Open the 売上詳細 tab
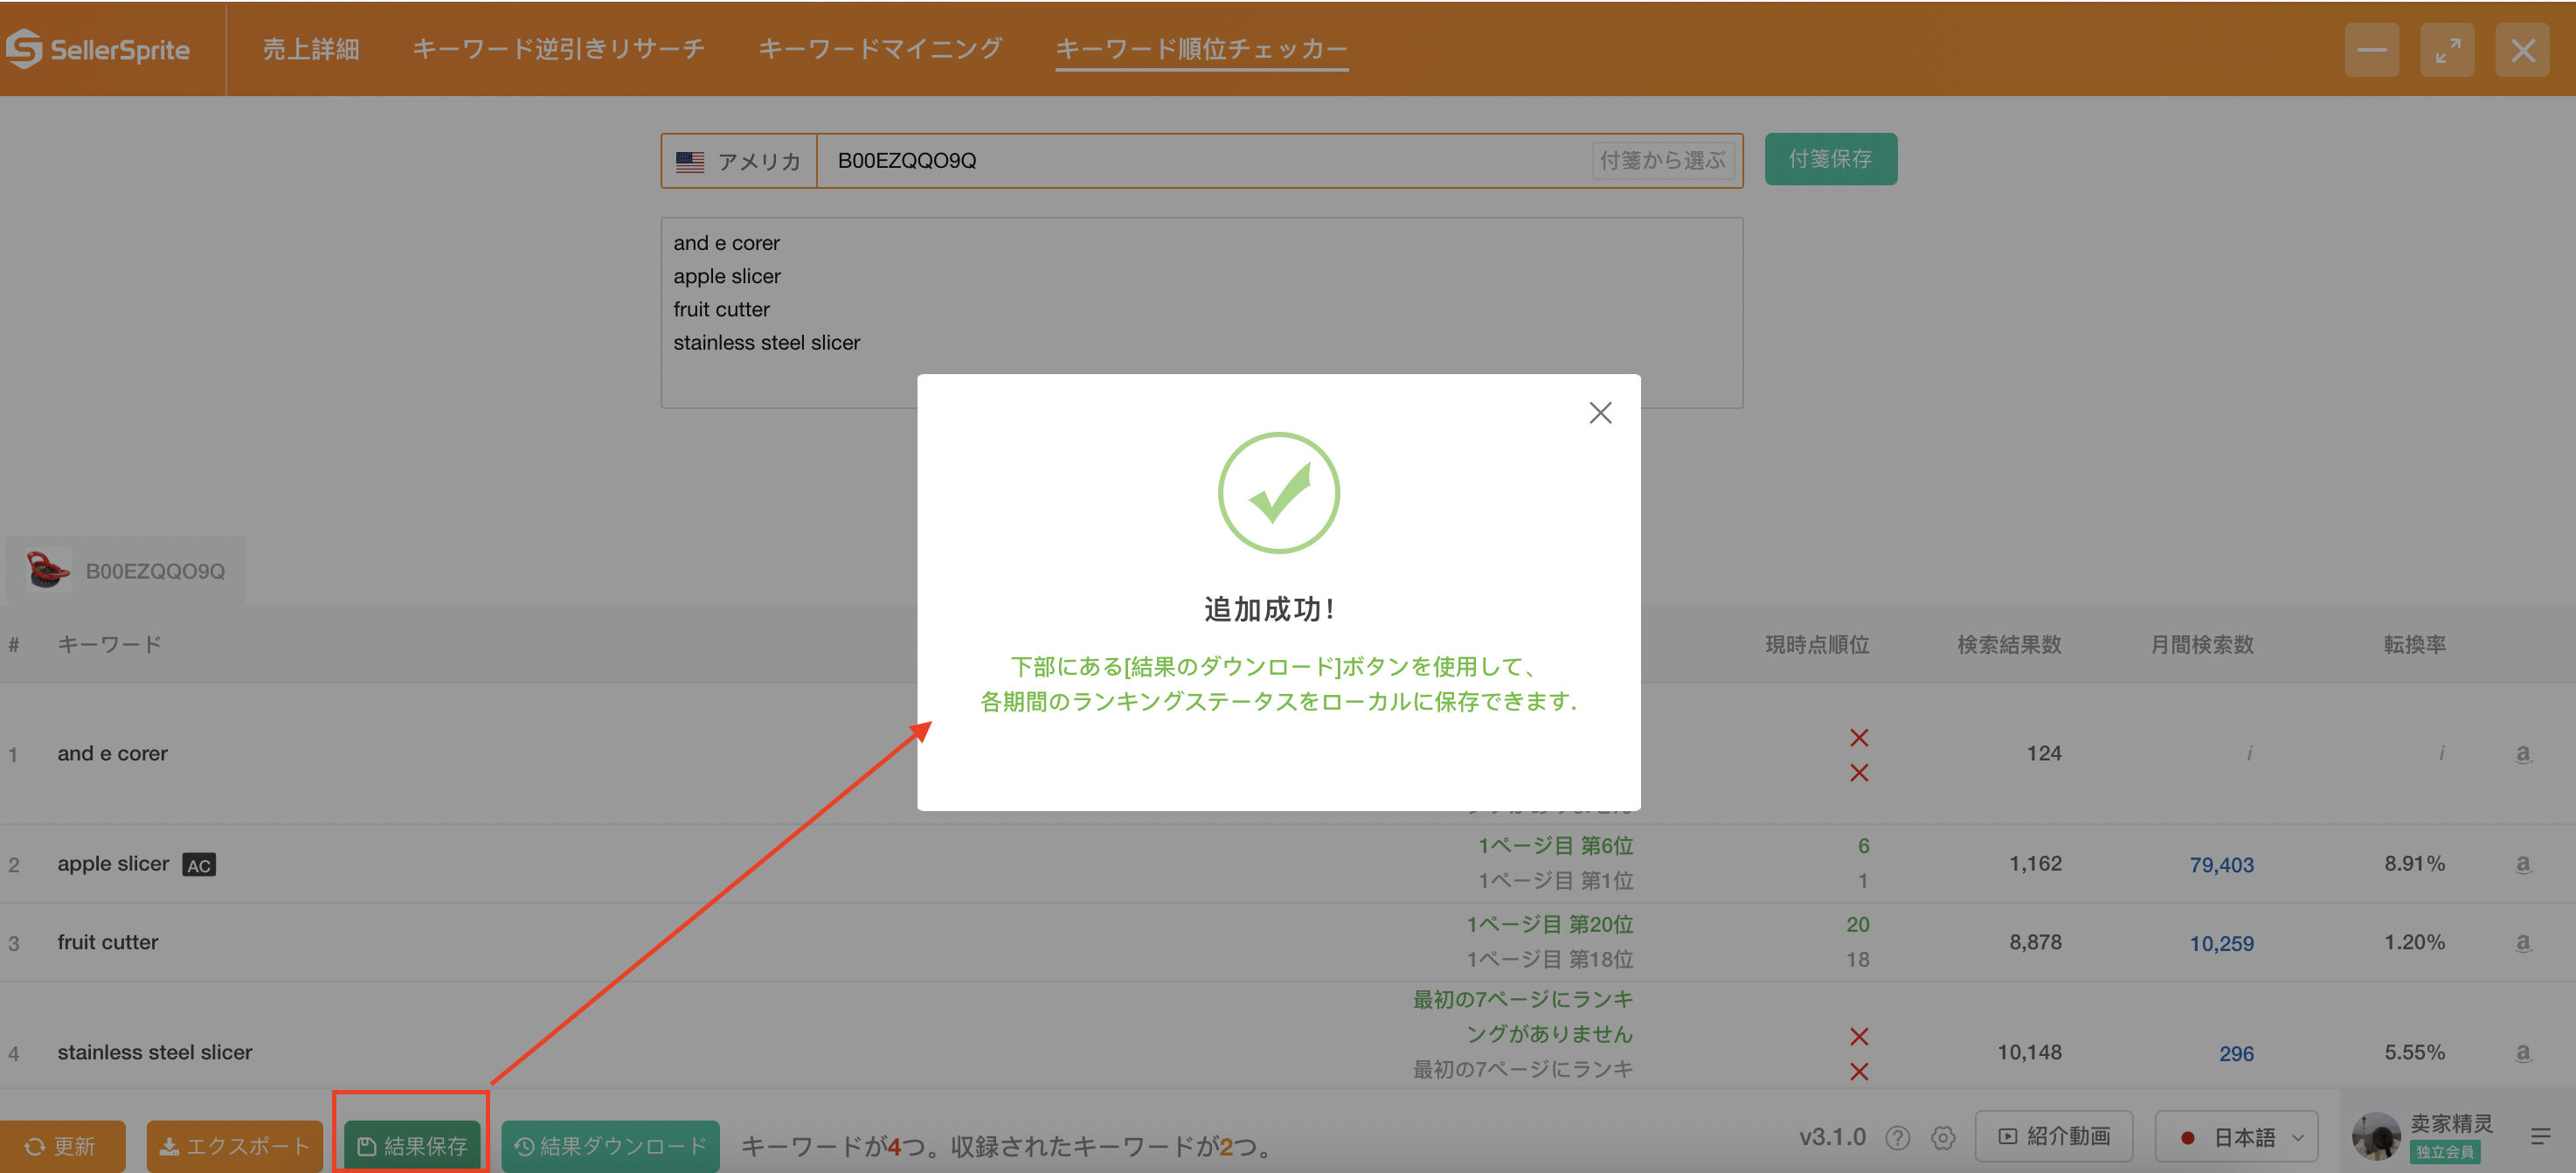This screenshot has height=1173, width=2576. click(311, 49)
